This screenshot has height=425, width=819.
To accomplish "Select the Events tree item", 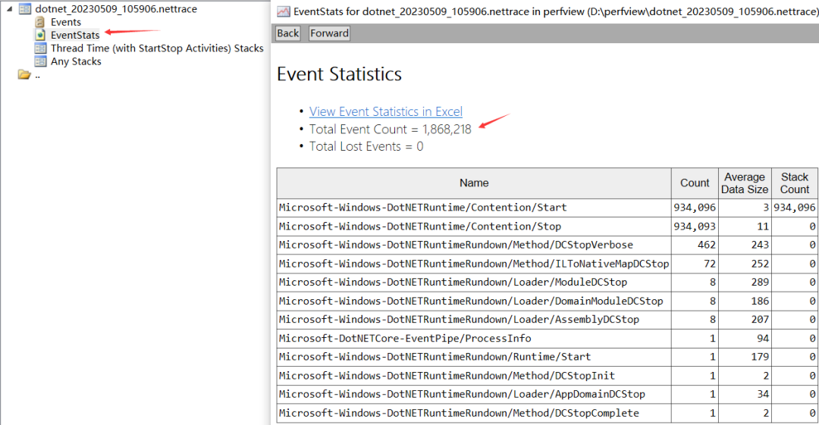I will [x=66, y=22].
